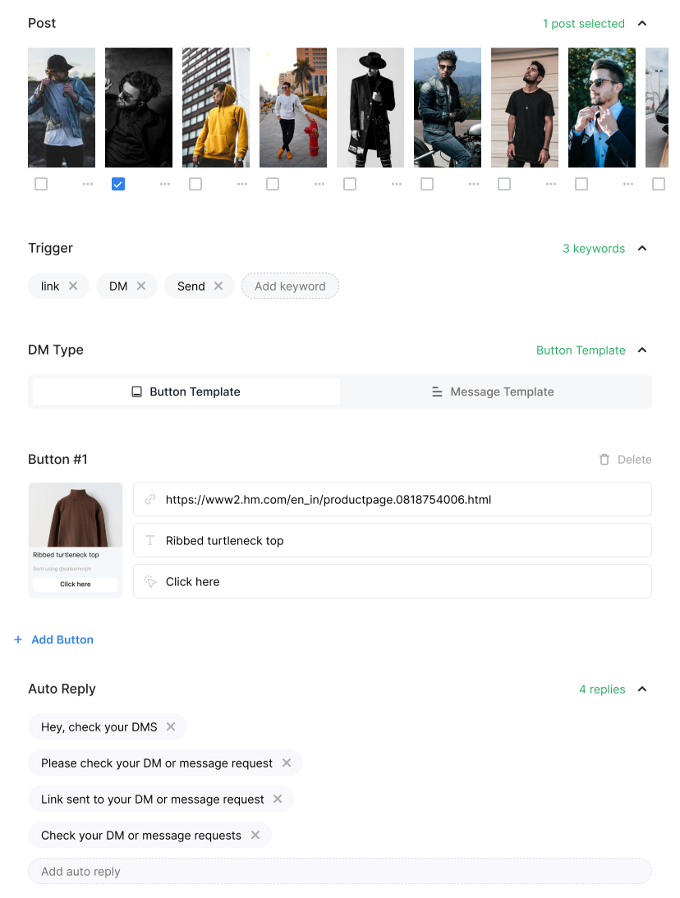Click the trash icon to delete Button #1
This screenshot has width=680, height=898.
click(x=605, y=460)
